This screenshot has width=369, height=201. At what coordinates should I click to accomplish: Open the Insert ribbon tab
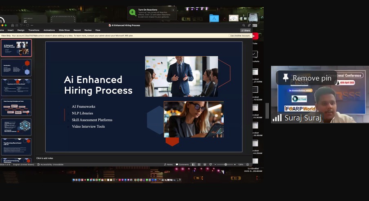click(10, 30)
